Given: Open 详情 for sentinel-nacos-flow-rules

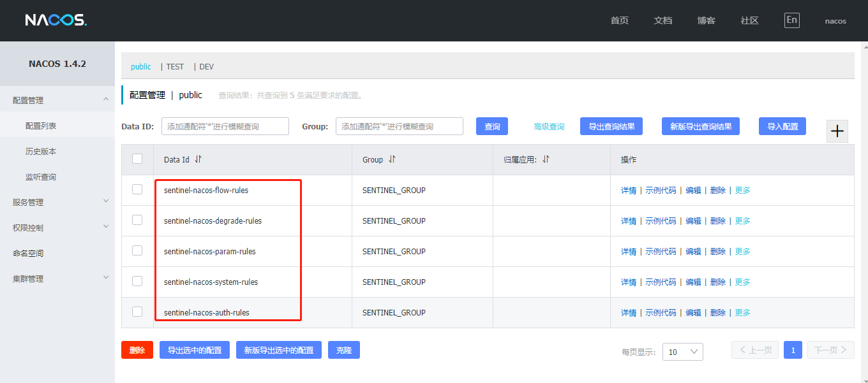Looking at the screenshot, I should point(629,190).
